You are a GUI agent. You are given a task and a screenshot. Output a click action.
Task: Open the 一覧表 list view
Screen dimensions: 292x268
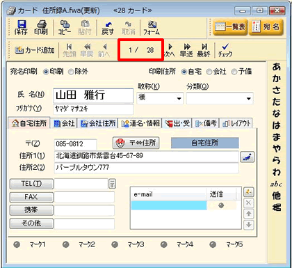(x=230, y=27)
